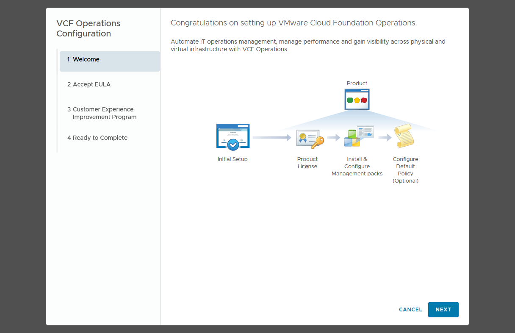Screen dimensions: 515x333
Task: Click the Product window icon at top
Action: (x=357, y=100)
